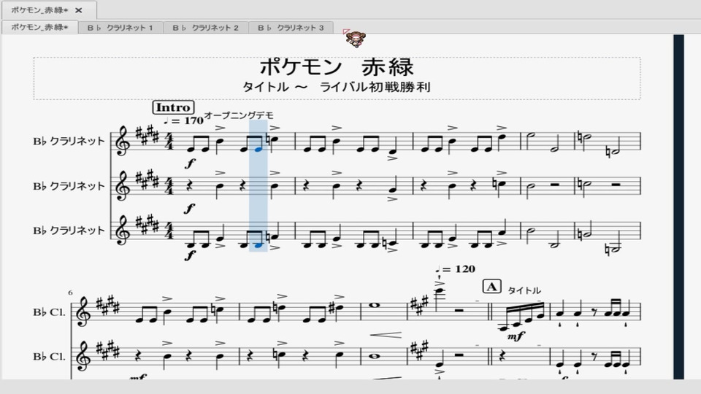Select the tempo marking ♩= 170

tap(183, 120)
